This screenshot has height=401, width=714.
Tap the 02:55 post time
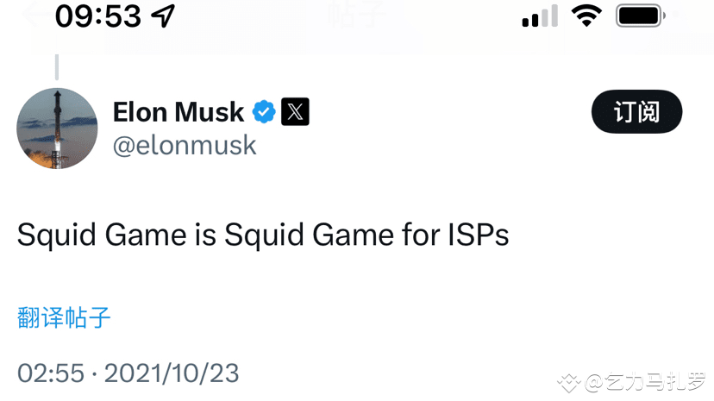click(x=51, y=373)
